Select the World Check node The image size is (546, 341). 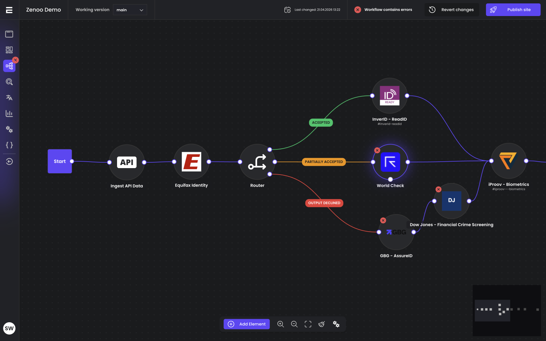click(x=390, y=162)
